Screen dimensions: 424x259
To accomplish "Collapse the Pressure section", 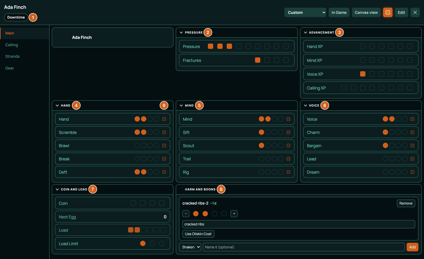I will point(181,33).
